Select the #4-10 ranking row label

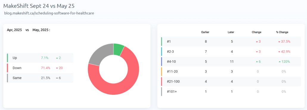click(171, 62)
